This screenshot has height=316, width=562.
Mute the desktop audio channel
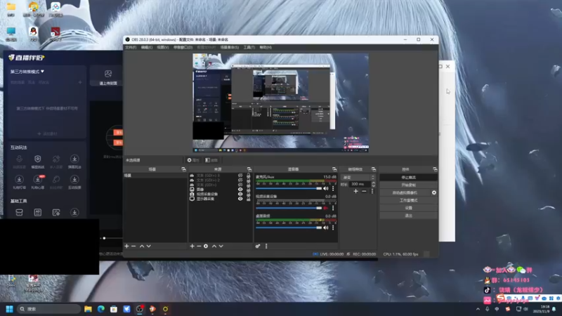pos(326,228)
